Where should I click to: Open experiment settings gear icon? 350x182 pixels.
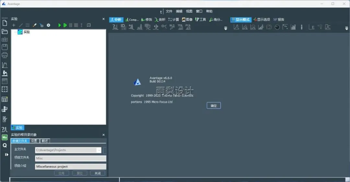click(48, 25)
